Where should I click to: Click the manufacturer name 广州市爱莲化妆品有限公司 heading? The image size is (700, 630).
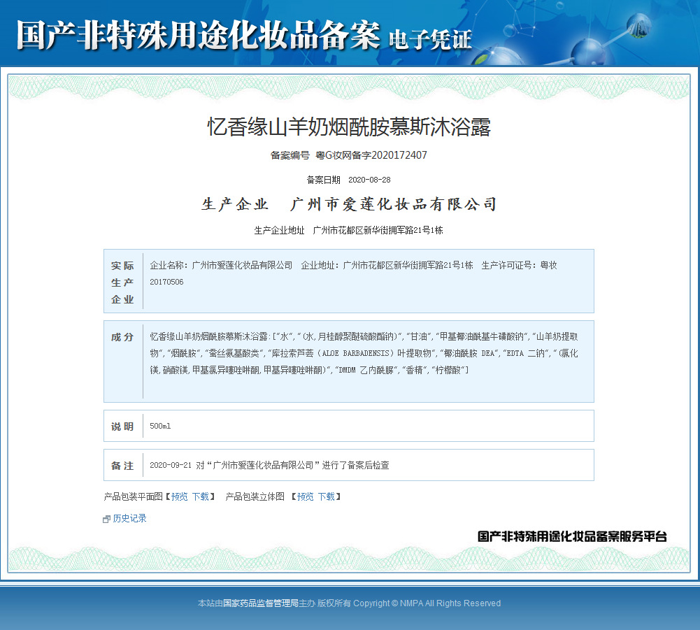coord(393,204)
